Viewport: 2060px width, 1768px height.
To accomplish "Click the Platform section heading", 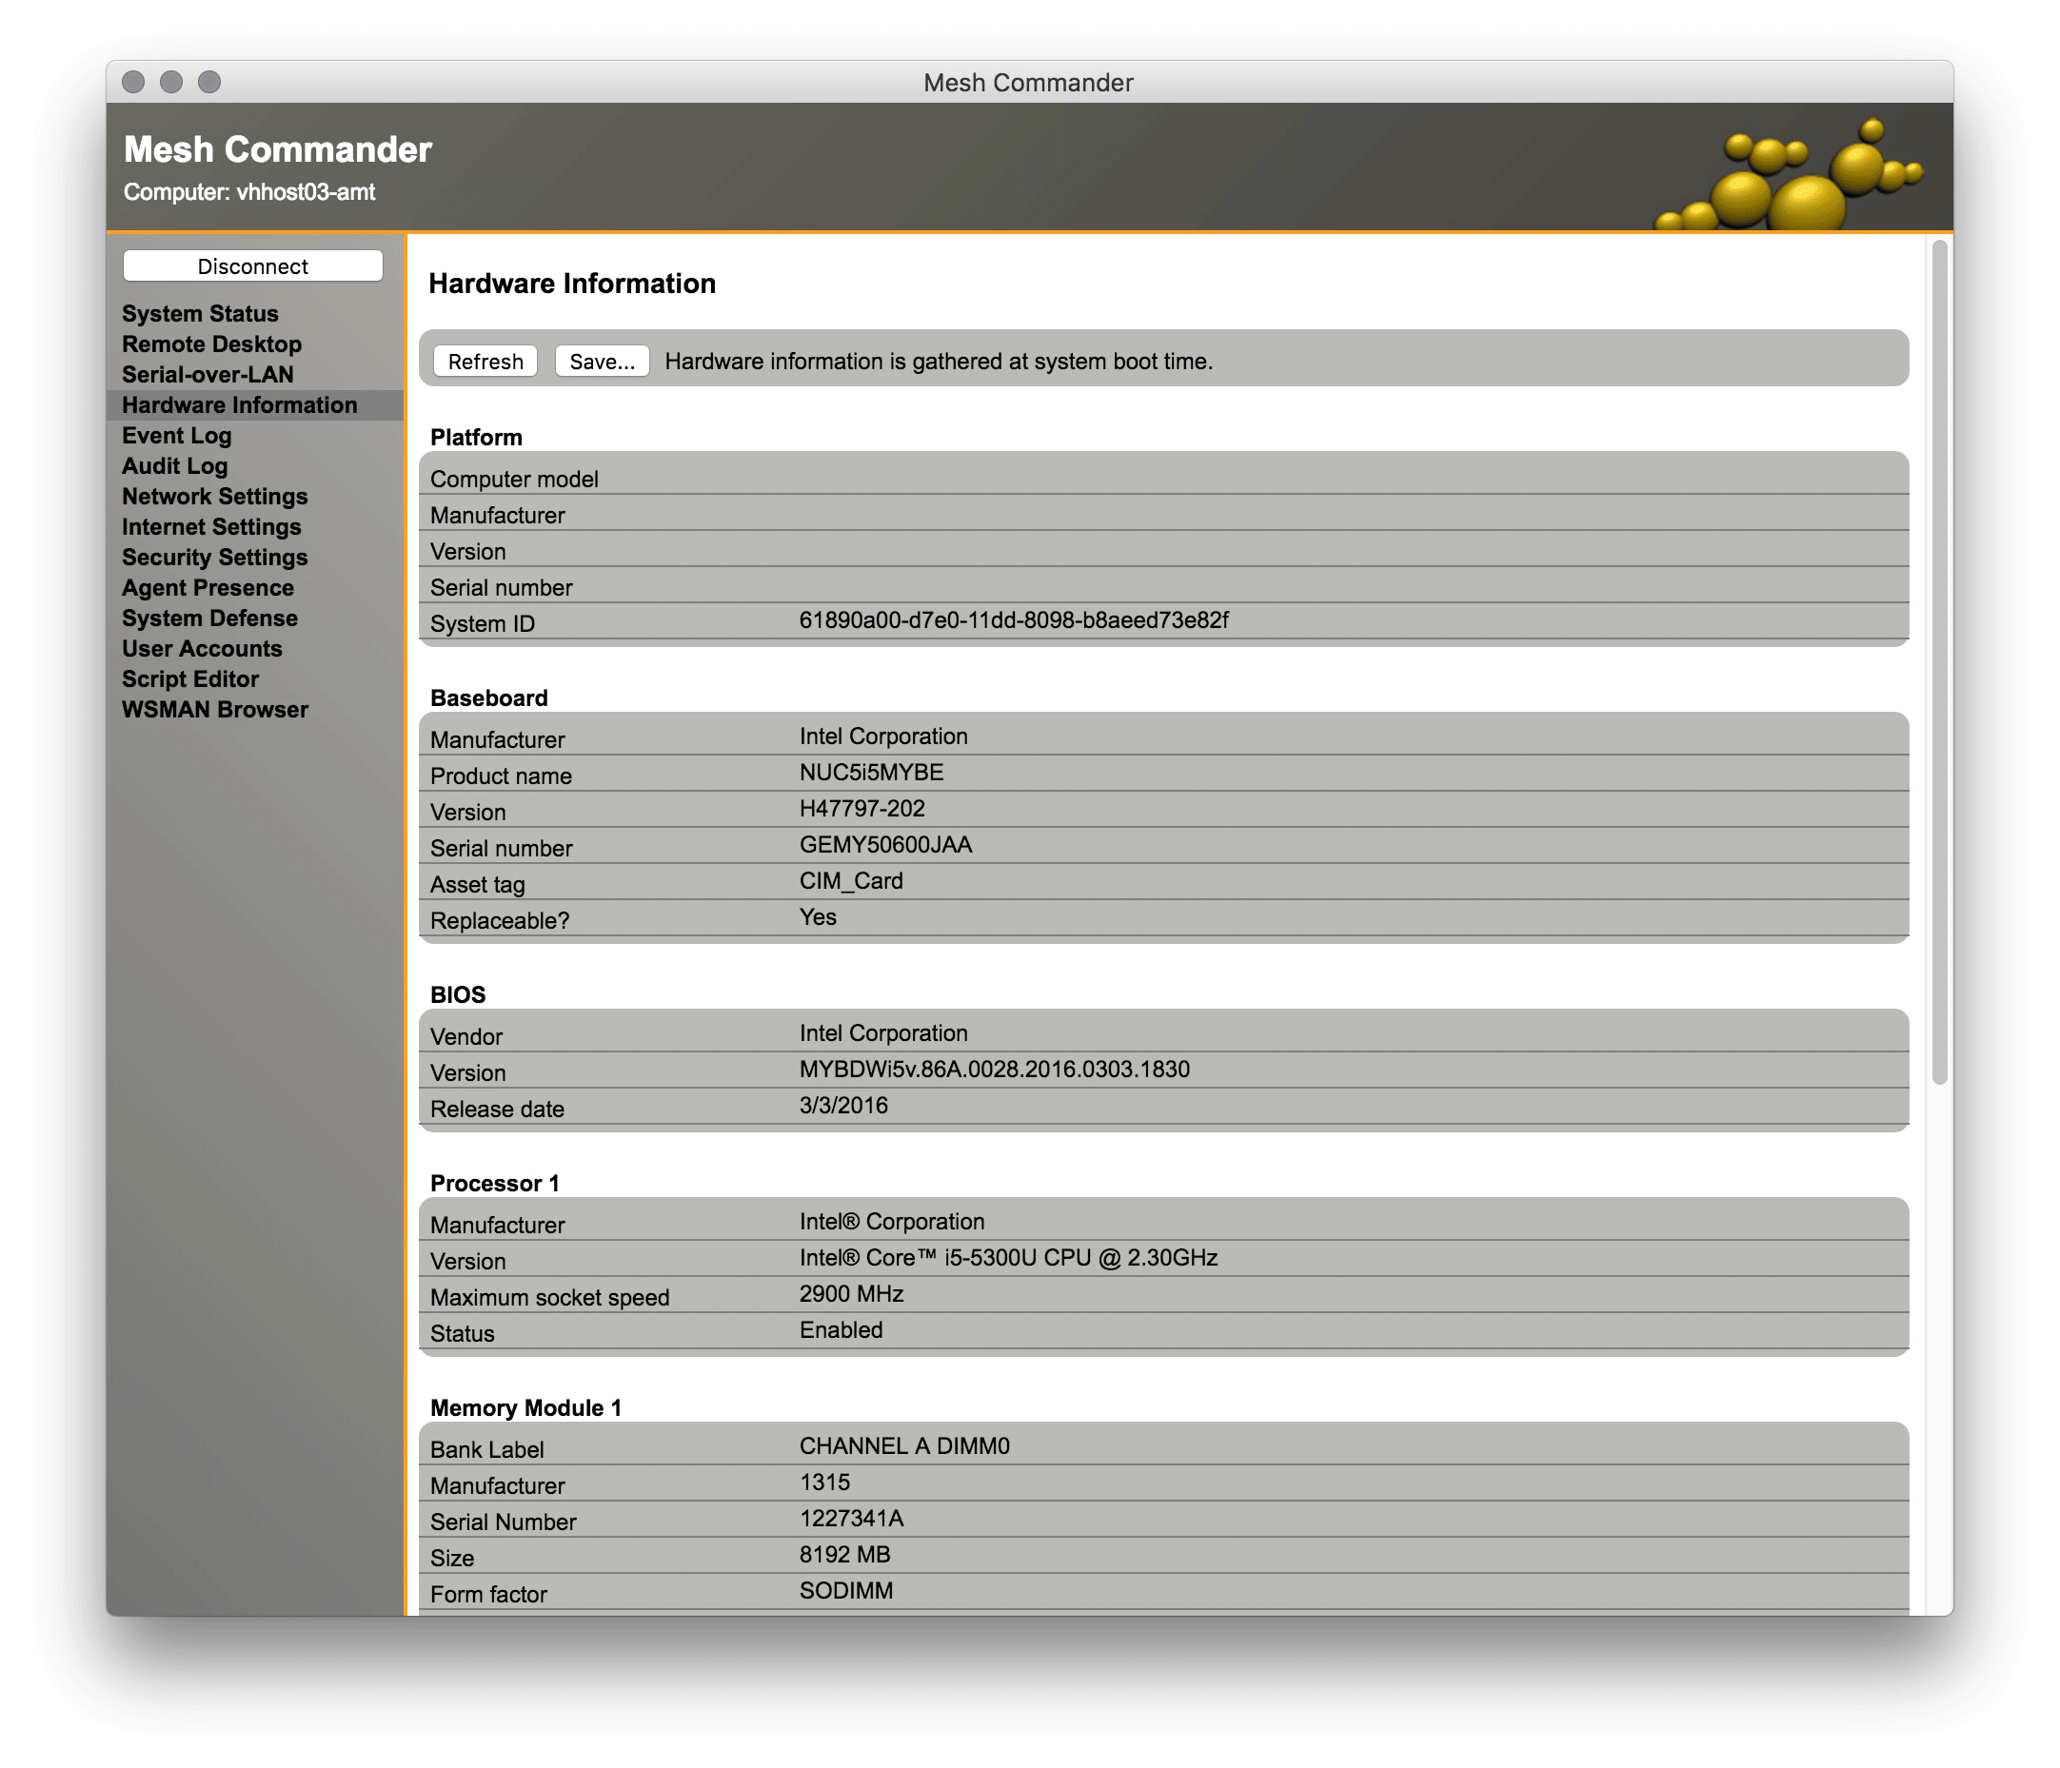I will click(x=476, y=438).
